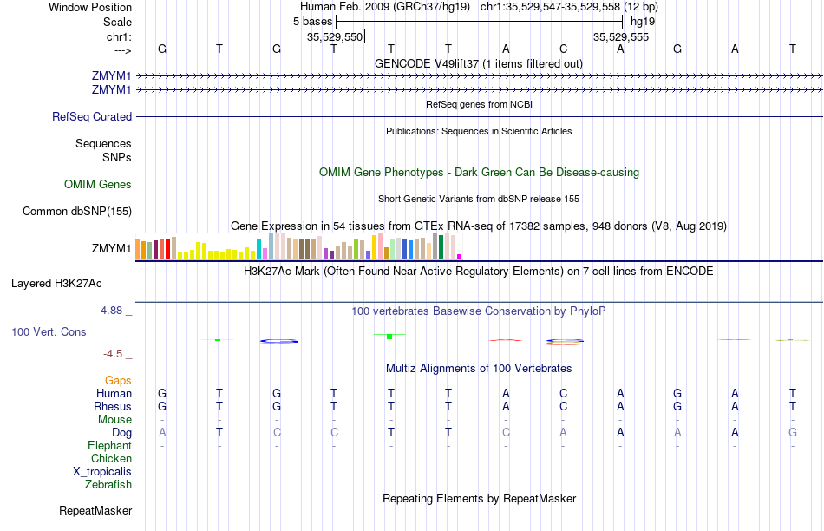The image size is (824, 531).
Task: Open Multiz Alignments of 100 Vertebrates title
Action: click(479, 368)
